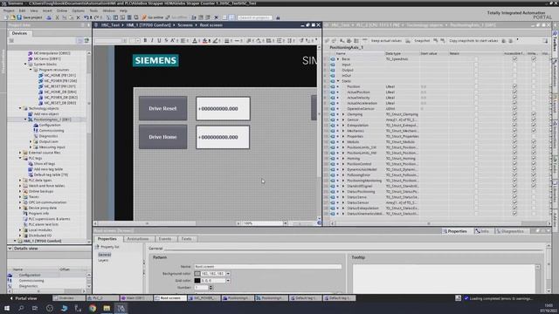The image size is (559, 314).
Task: Open the Options menu
Action: click(x=78, y=10)
